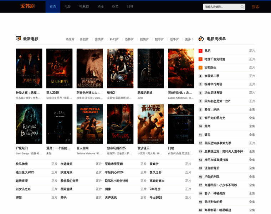
Task: Click the gray rank 4 badge
Action: coord(200,76)
